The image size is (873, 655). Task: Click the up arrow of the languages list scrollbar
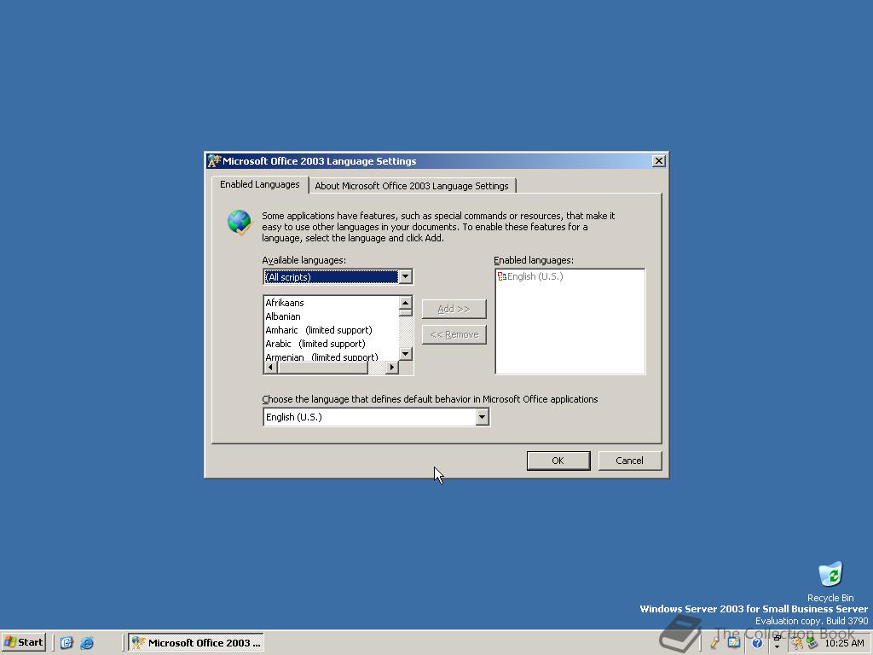pos(405,303)
